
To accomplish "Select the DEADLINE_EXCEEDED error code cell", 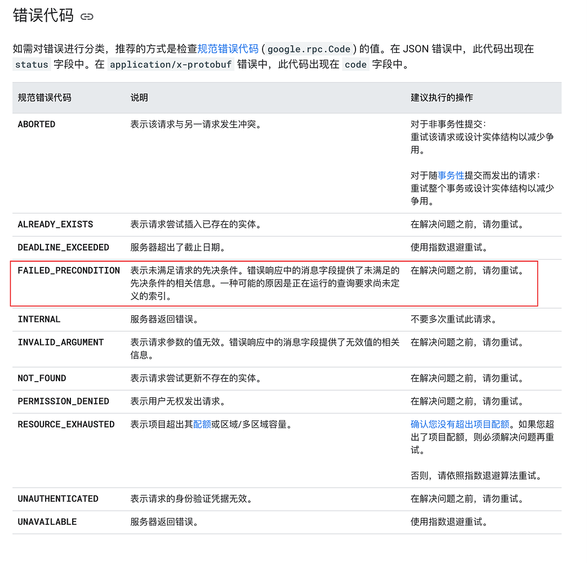I will [x=63, y=248].
